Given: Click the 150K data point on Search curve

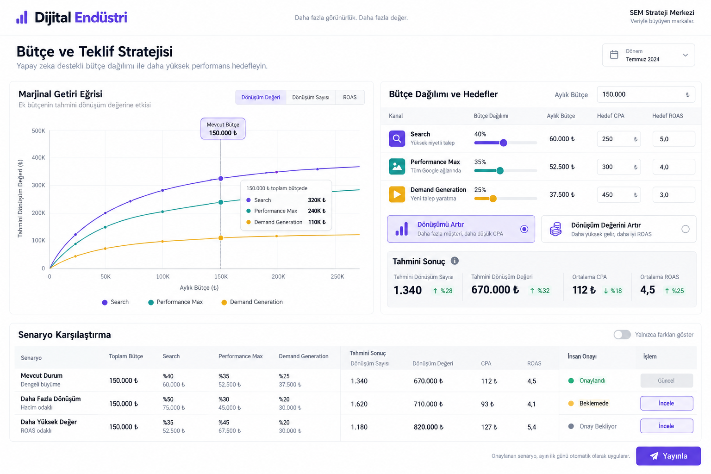Looking at the screenshot, I should point(221,178).
